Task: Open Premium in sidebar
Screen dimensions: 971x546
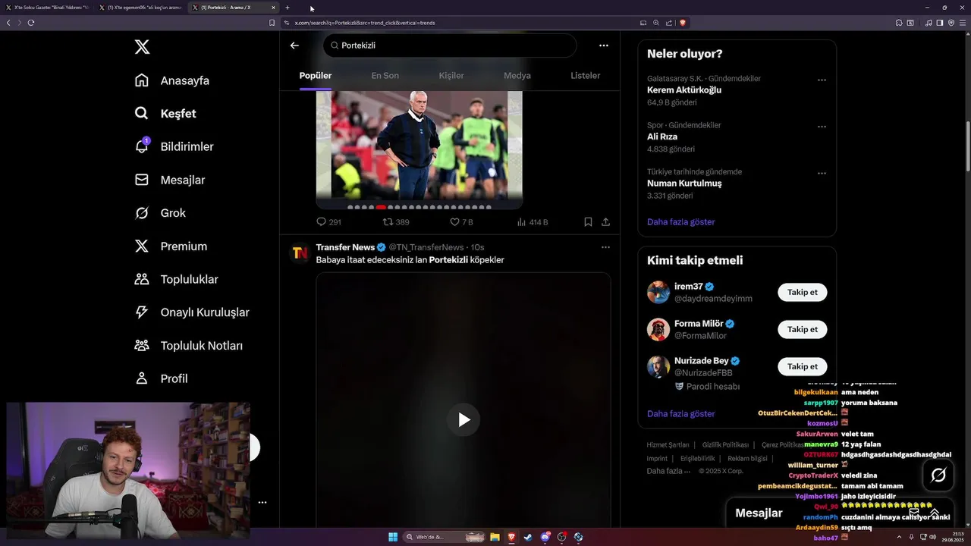Action: [171, 246]
